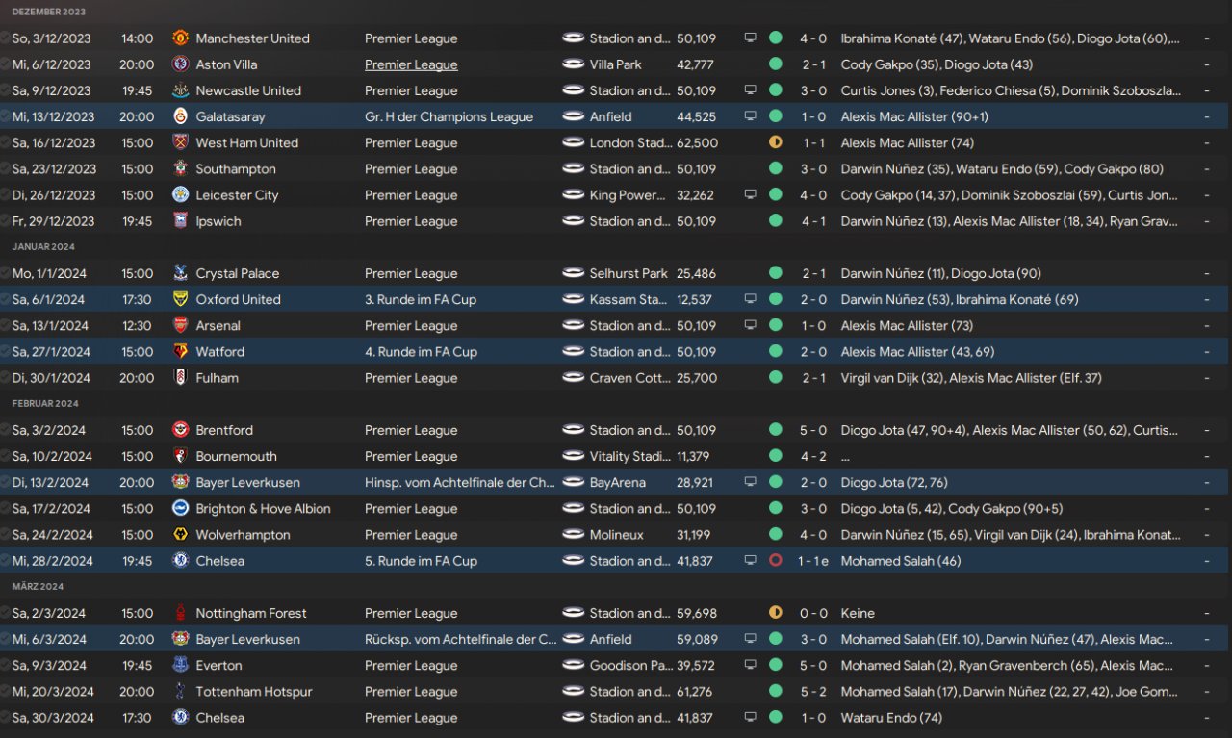Click the date 'Di, 26/12/2023'
This screenshot has width=1232, height=738.
53,194
